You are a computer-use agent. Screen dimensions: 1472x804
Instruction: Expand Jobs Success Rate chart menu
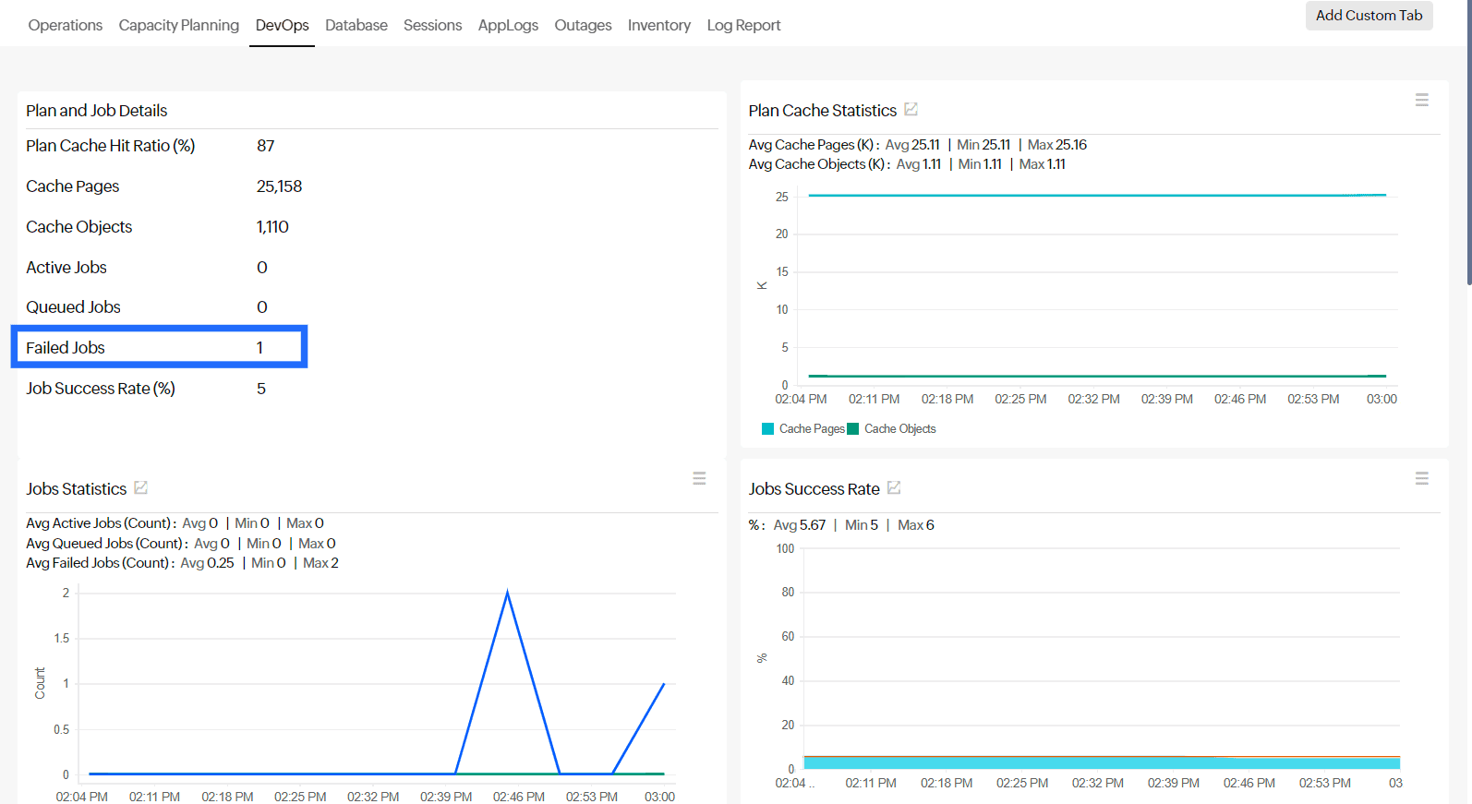click(1421, 478)
